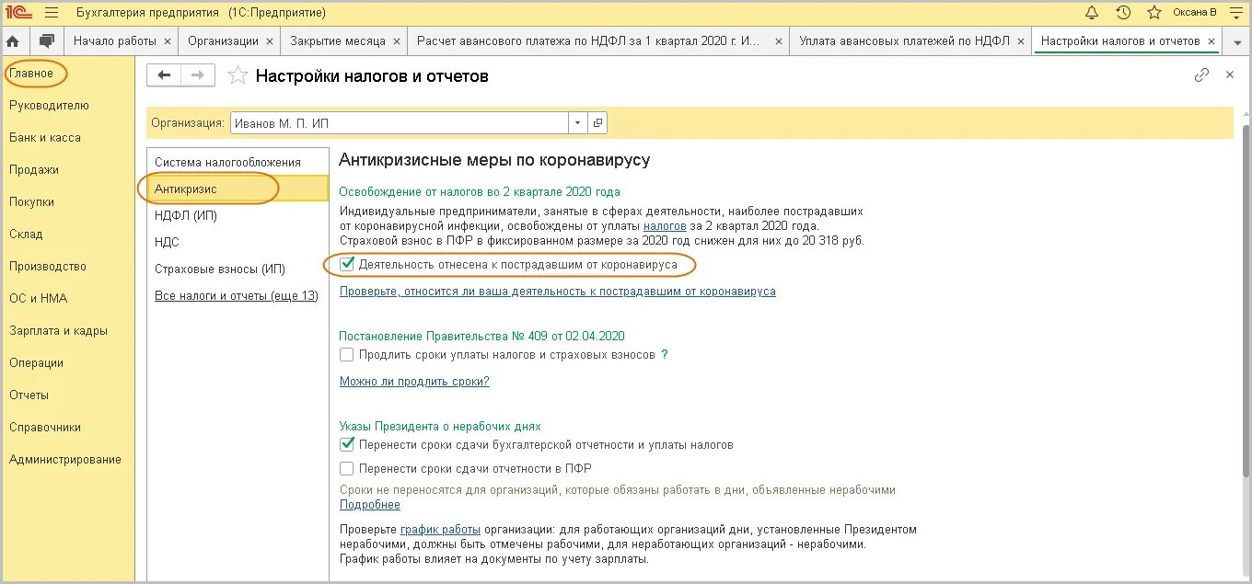Image resolution: width=1252 pixels, height=584 pixels.
Task: Open the Операции section
Action: point(36,362)
